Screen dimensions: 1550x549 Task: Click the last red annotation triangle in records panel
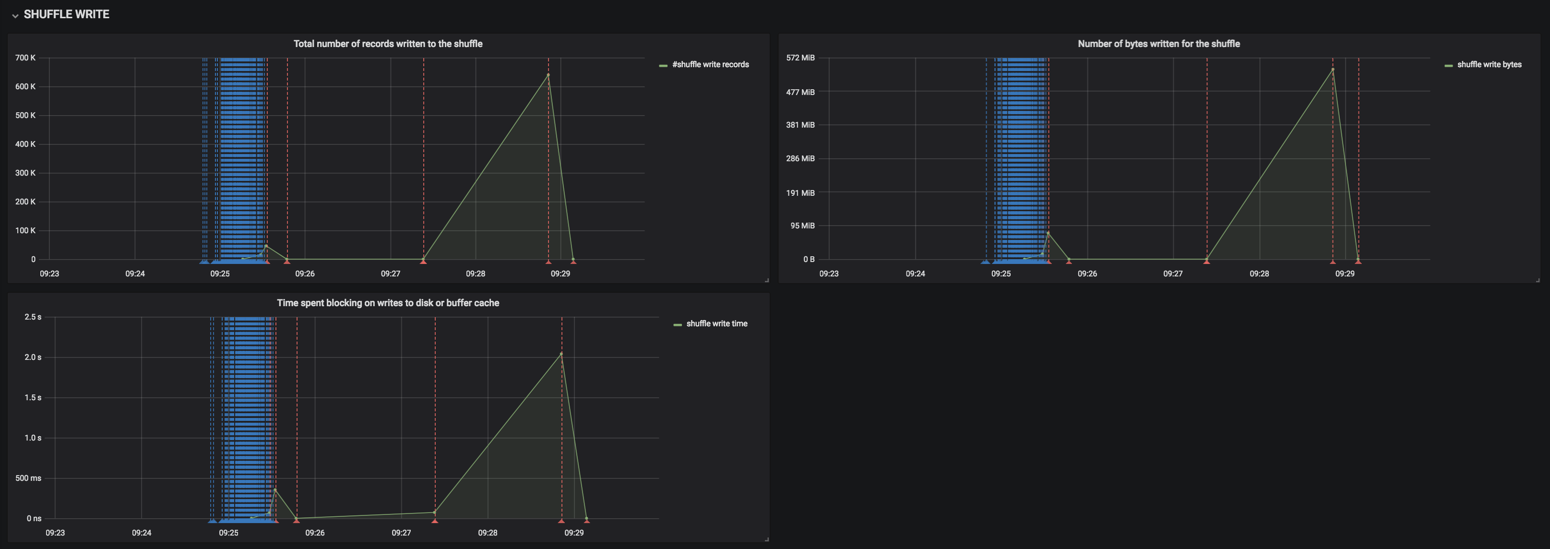click(x=573, y=262)
